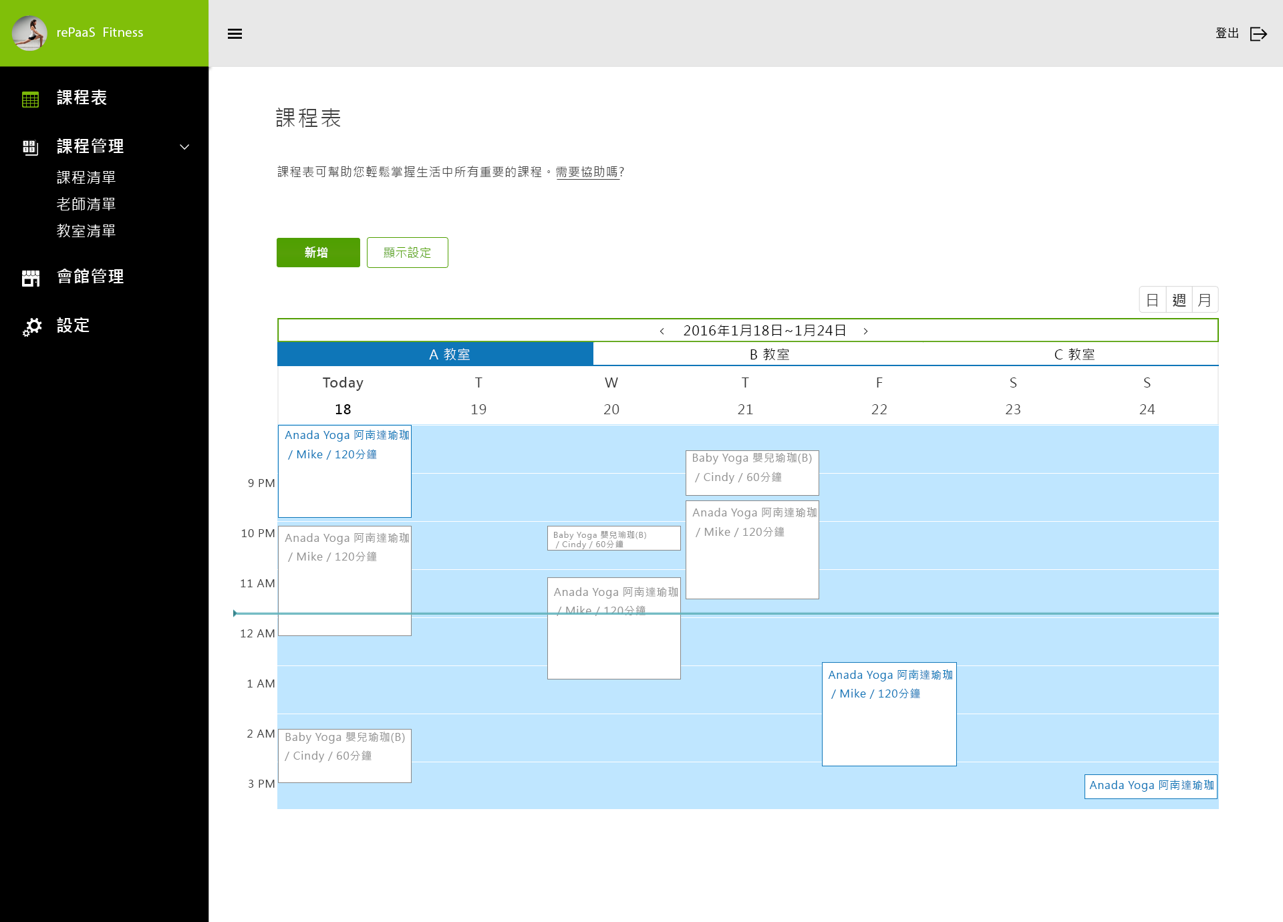Switch calendar view to 月 (month)
This screenshot has width=1283, height=922.
[1203, 299]
